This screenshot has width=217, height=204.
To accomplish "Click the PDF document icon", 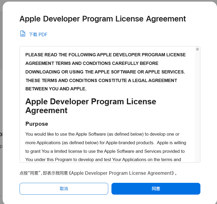I will 23,34.
